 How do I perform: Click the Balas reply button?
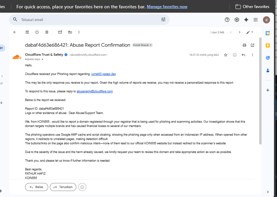click(x=36, y=187)
